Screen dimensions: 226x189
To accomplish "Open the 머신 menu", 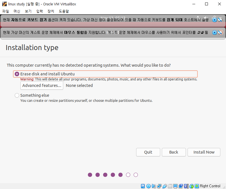I will coord(17,11).
